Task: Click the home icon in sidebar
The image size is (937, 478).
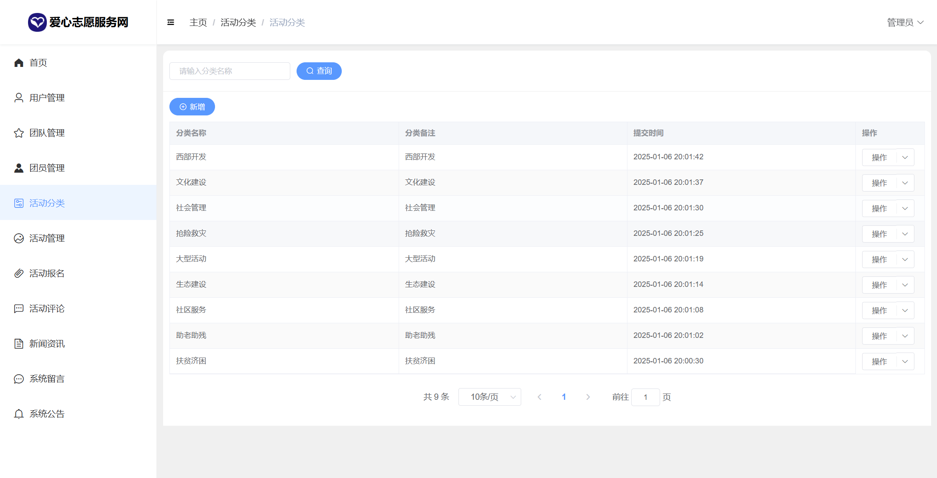Action: pos(19,63)
